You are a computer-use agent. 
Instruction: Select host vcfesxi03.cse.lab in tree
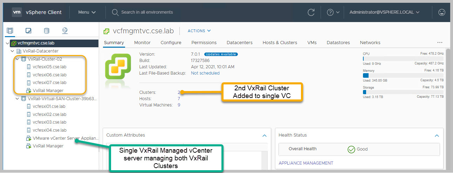(49, 122)
